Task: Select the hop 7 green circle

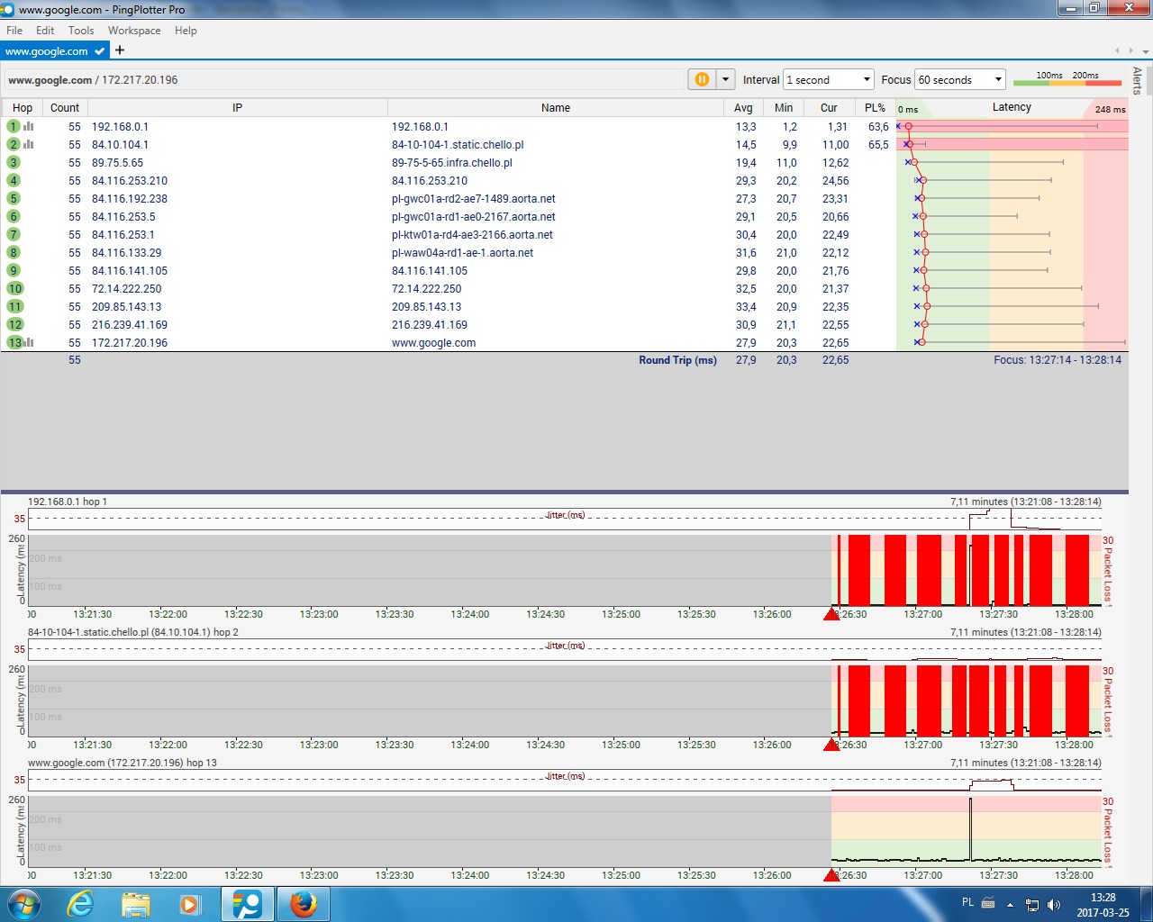Action: [14, 234]
